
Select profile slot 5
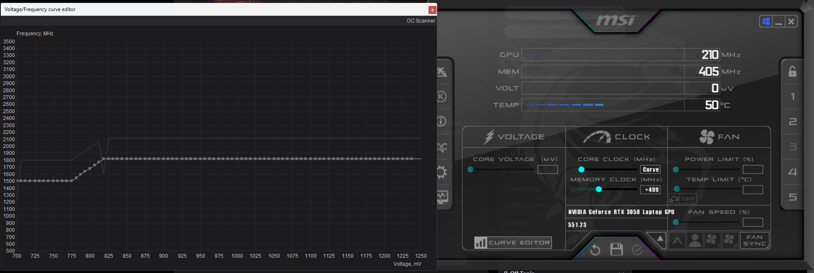tap(793, 197)
